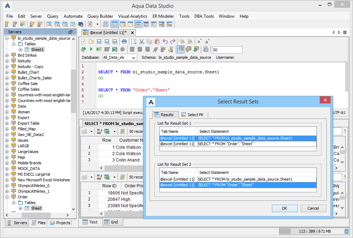Click the purple Undo arrow icon

point(165,41)
